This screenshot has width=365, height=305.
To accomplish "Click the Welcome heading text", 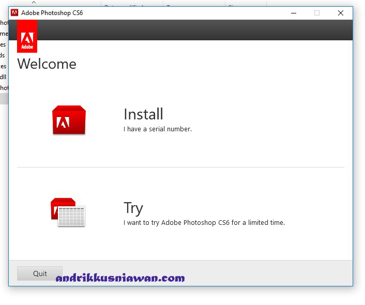I will pyautogui.click(x=47, y=64).
